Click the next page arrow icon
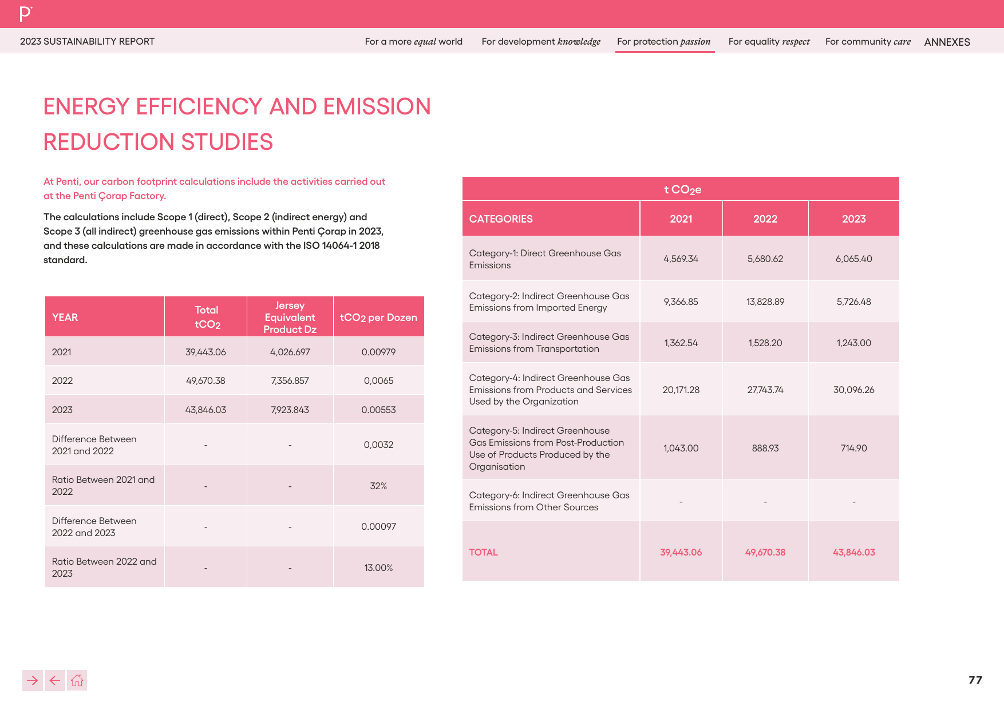The height and width of the screenshot is (710, 1004). click(x=33, y=680)
